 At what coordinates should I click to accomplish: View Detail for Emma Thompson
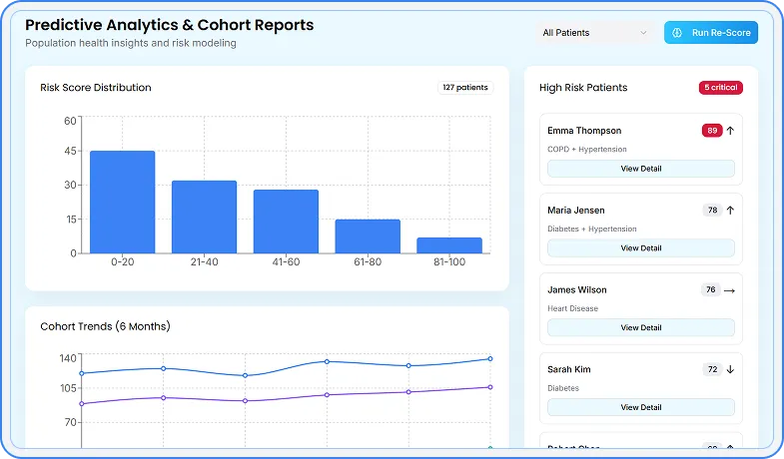[x=640, y=169]
